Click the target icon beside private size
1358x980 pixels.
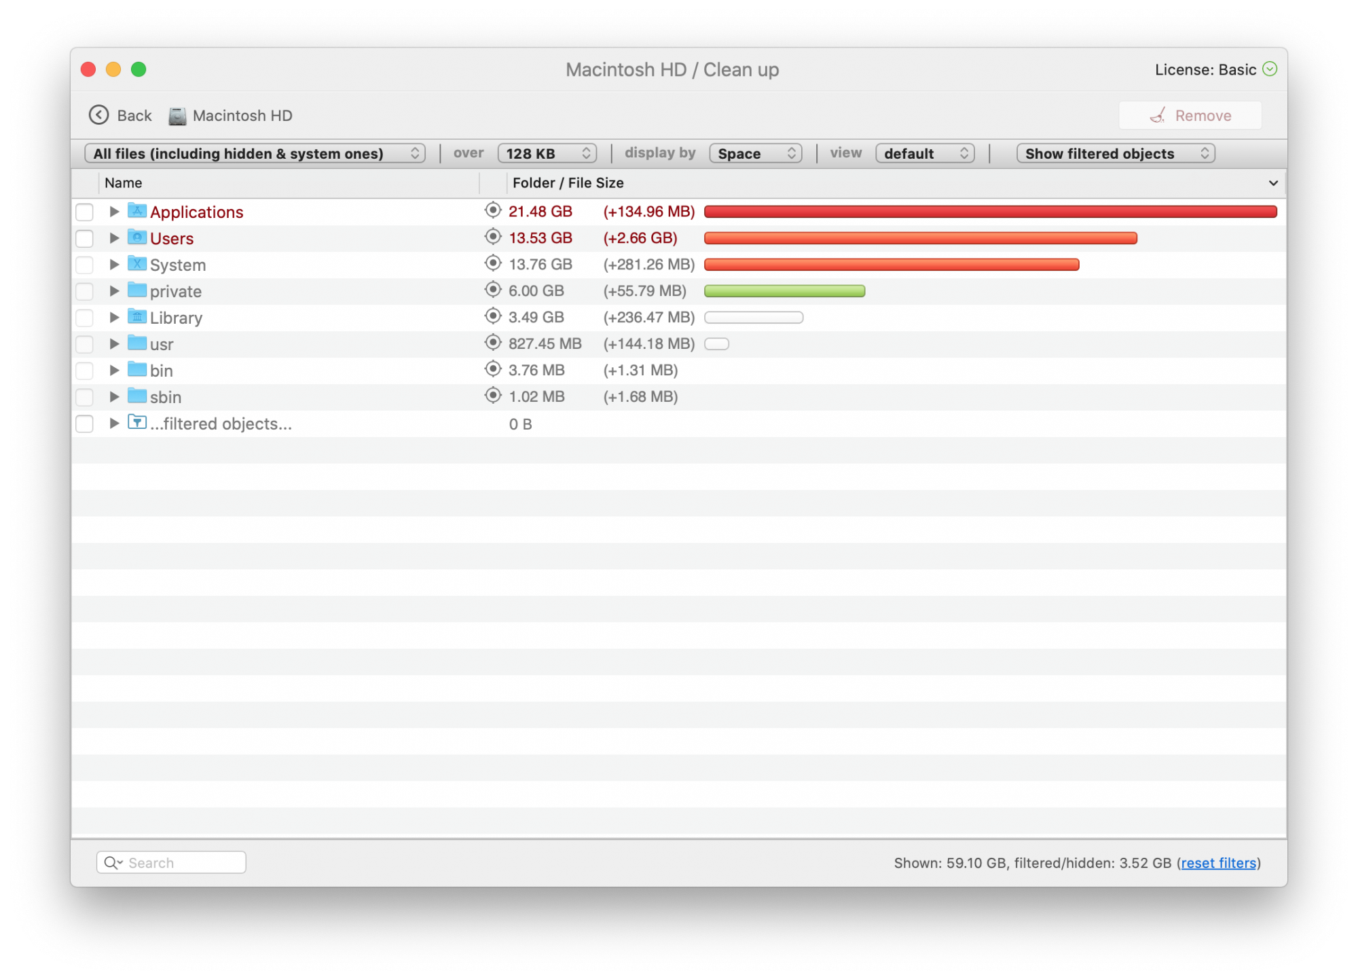pos(493,290)
